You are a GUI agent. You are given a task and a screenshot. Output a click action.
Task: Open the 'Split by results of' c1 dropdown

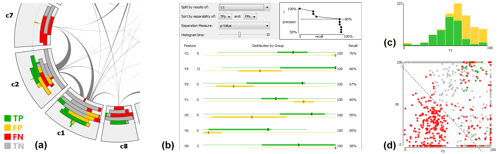tap(244, 7)
